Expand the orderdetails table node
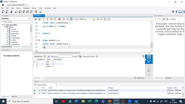The width and height of the screenshot is (185, 104). [x=8, y=38]
